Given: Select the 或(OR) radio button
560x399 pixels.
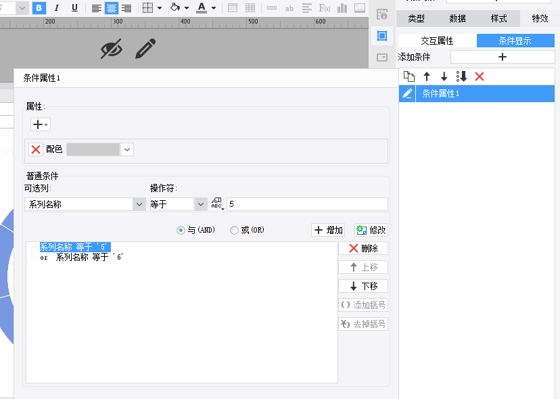Looking at the screenshot, I should pyautogui.click(x=234, y=231).
